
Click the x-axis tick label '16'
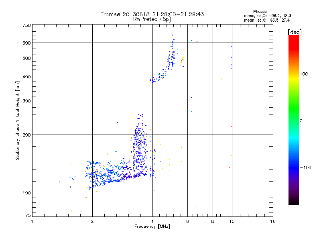[273, 221]
